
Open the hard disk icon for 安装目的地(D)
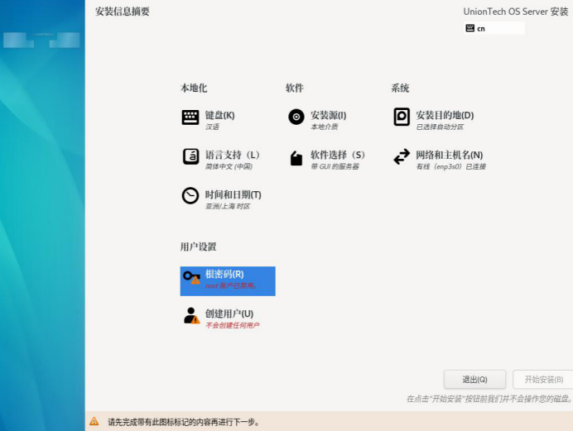click(402, 117)
